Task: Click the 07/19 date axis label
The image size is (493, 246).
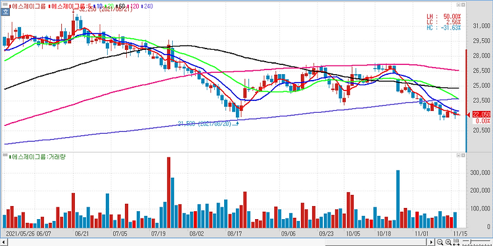Action: [158, 234]
